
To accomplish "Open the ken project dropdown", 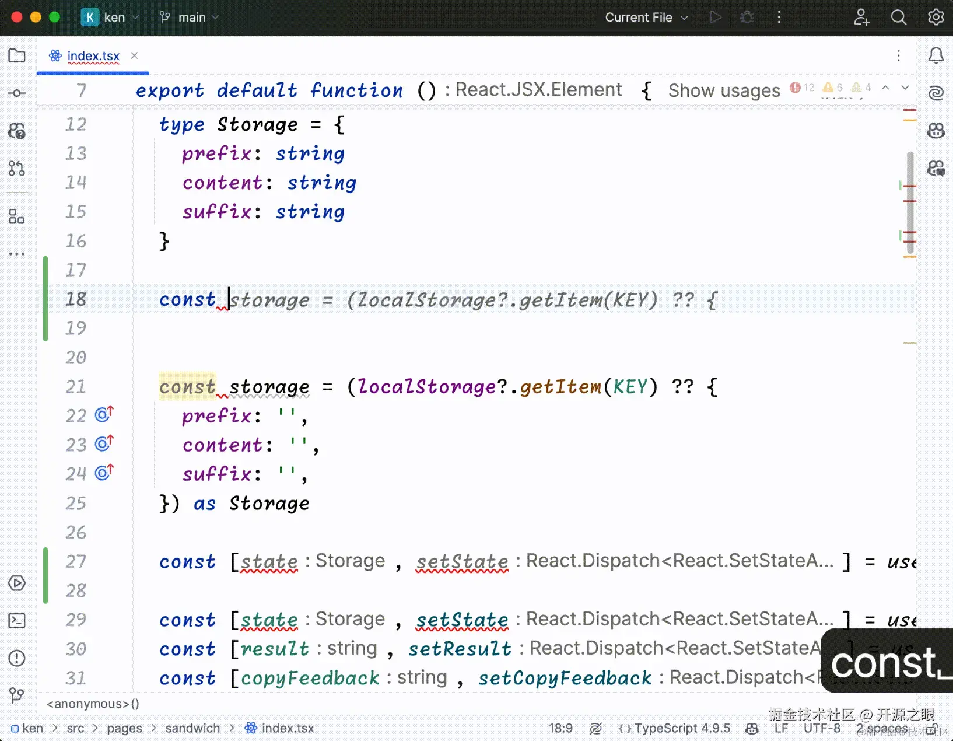I will 110,17.
